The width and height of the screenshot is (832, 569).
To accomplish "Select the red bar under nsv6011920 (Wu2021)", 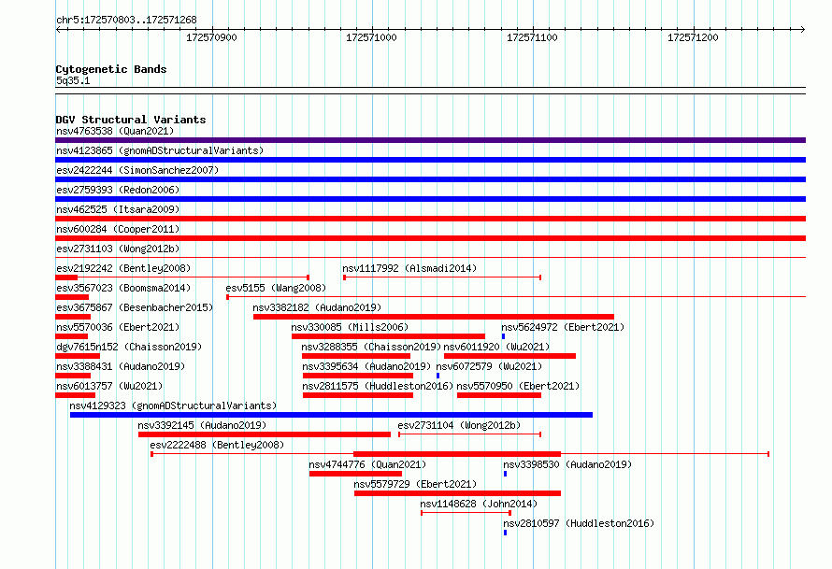I will coord(509,356).
